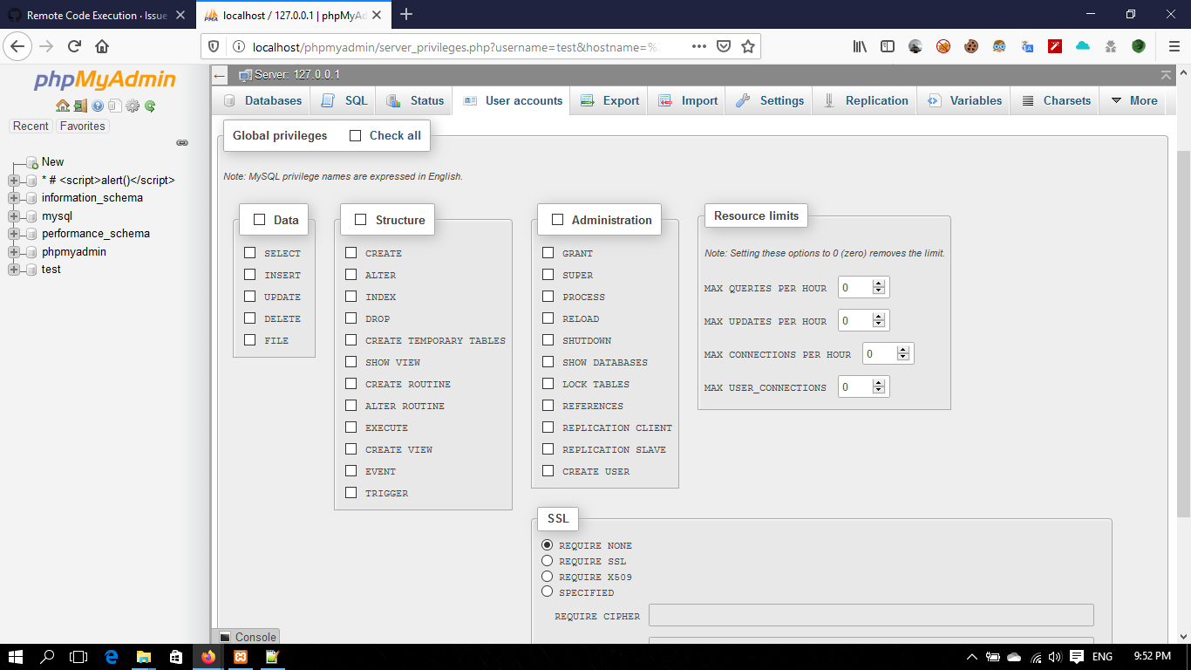Expand the mysql database tree node

(x=13, y=215)
